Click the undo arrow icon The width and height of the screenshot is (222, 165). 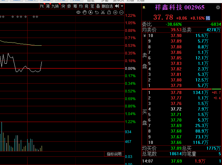point(97,13)
